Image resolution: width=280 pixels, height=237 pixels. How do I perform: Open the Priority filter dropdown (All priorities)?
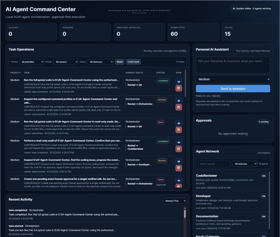32,62
